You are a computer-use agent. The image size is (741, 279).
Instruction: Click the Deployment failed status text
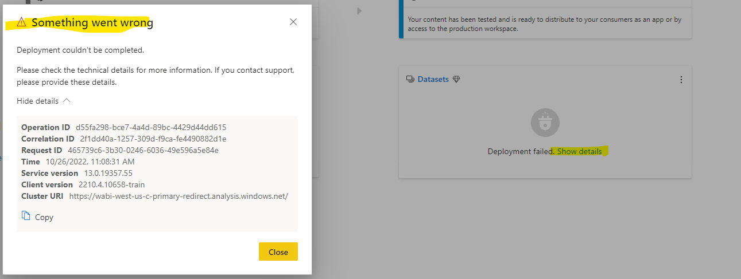[x=521, y=151]
